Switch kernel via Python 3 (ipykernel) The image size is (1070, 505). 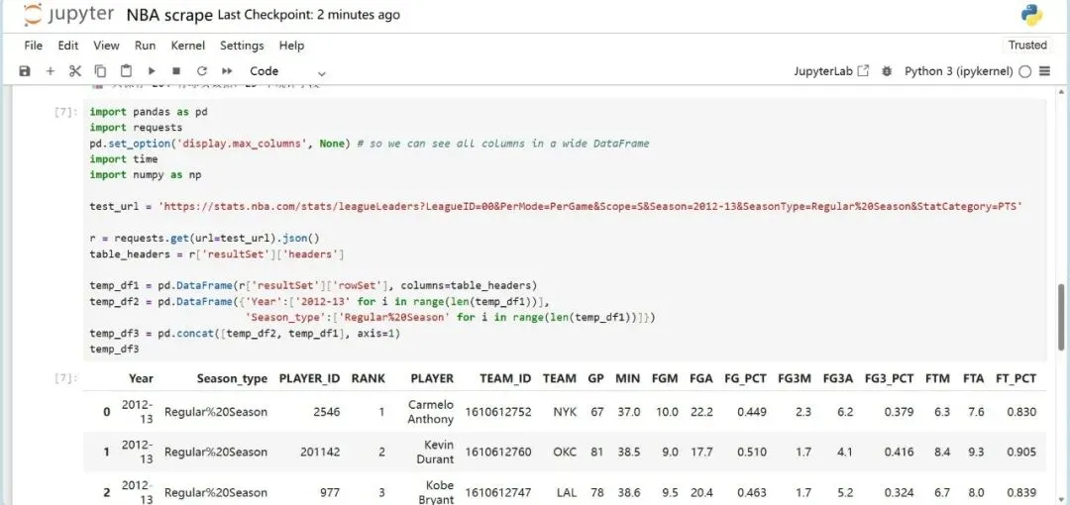pos(958,71)
